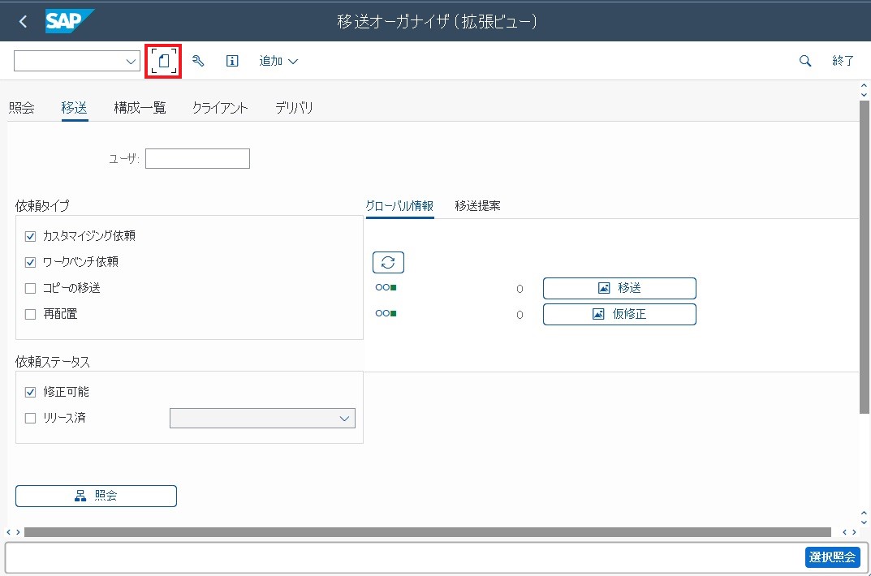Click the SAP logo
Viewport: 871px width, 576px height.
coord(70,21)
